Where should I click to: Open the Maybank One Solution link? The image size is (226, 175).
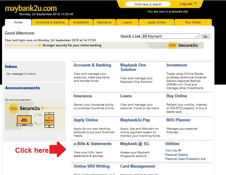click(133, 67)
